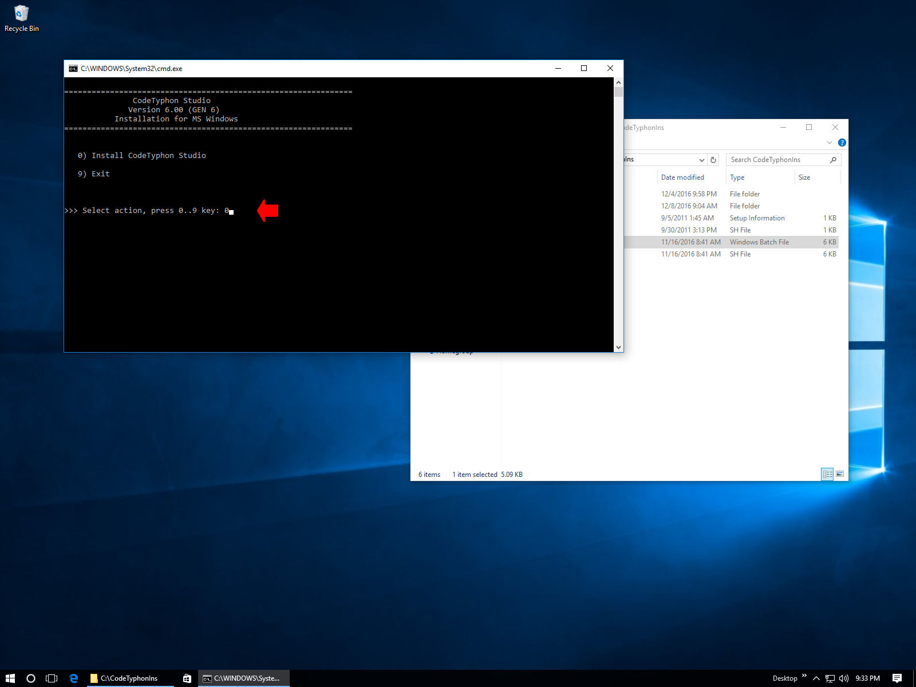The width and height of the screenshot is (916, 687).
Task: Minimize the cmd.exe window
Action: 558,68
